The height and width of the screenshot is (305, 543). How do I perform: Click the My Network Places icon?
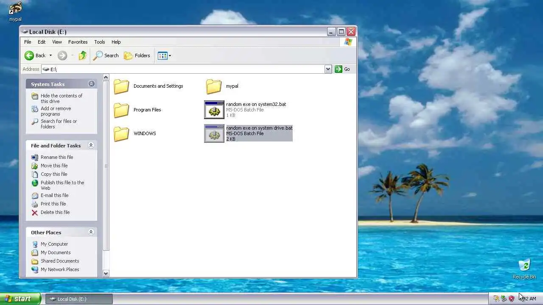(35, 269)
